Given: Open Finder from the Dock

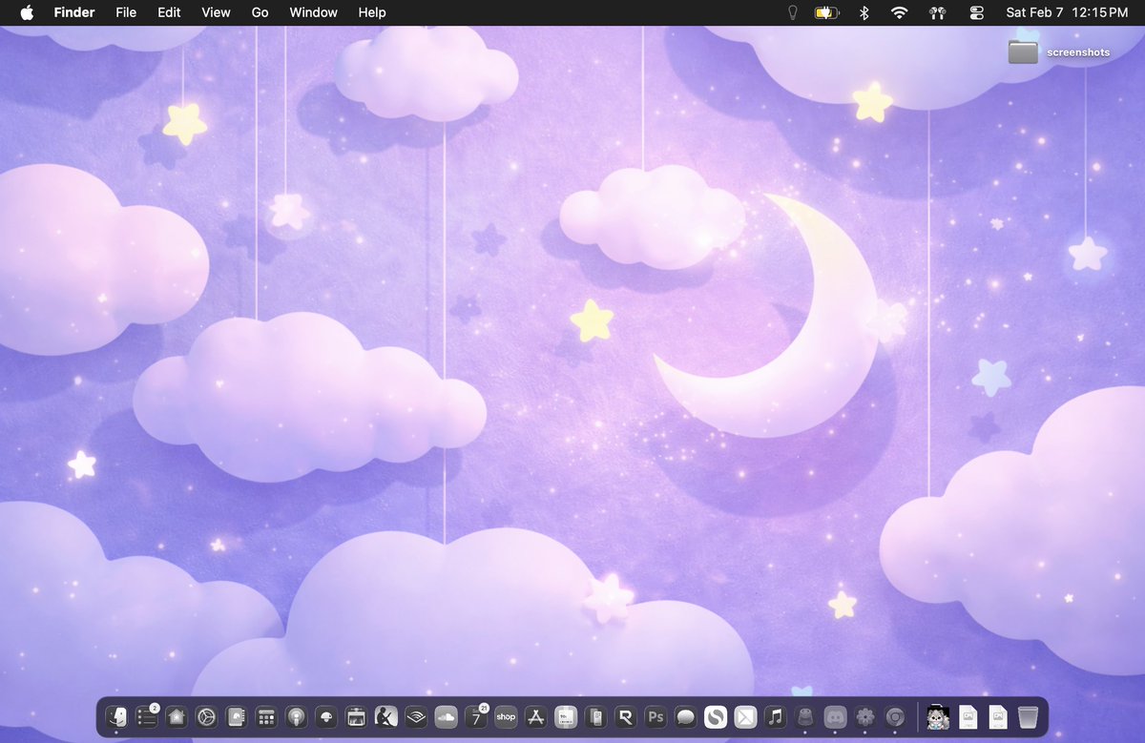Looking at the screenshot, I should point(116,716).
